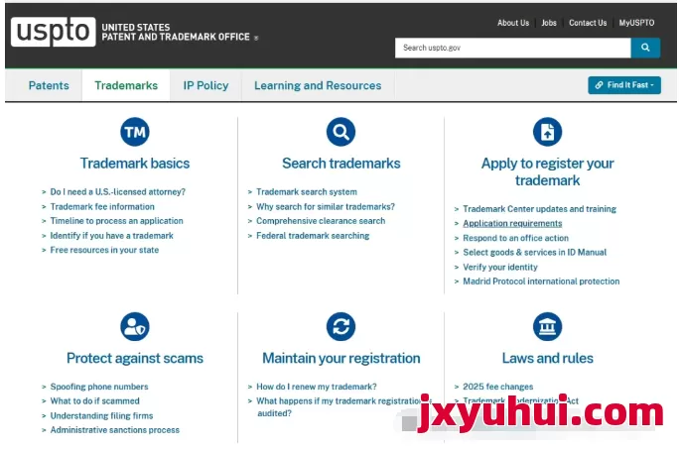Click in the Search uspto.gov field
The width and height of the screenshot is (680, 450).
(x=512, y=48)
